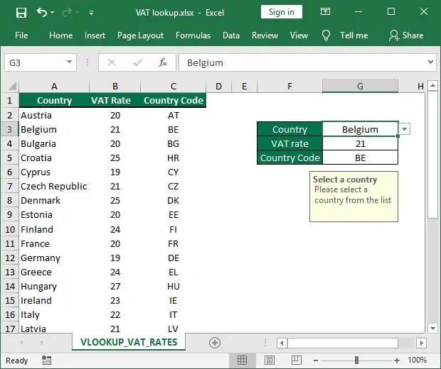Click the vertical scrollbar down arrow
This screenshot has width=441, height=369.
coord(432,328)
